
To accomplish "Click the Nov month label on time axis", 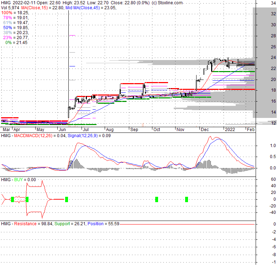I will pyautogui.click(x=181, y=130).
